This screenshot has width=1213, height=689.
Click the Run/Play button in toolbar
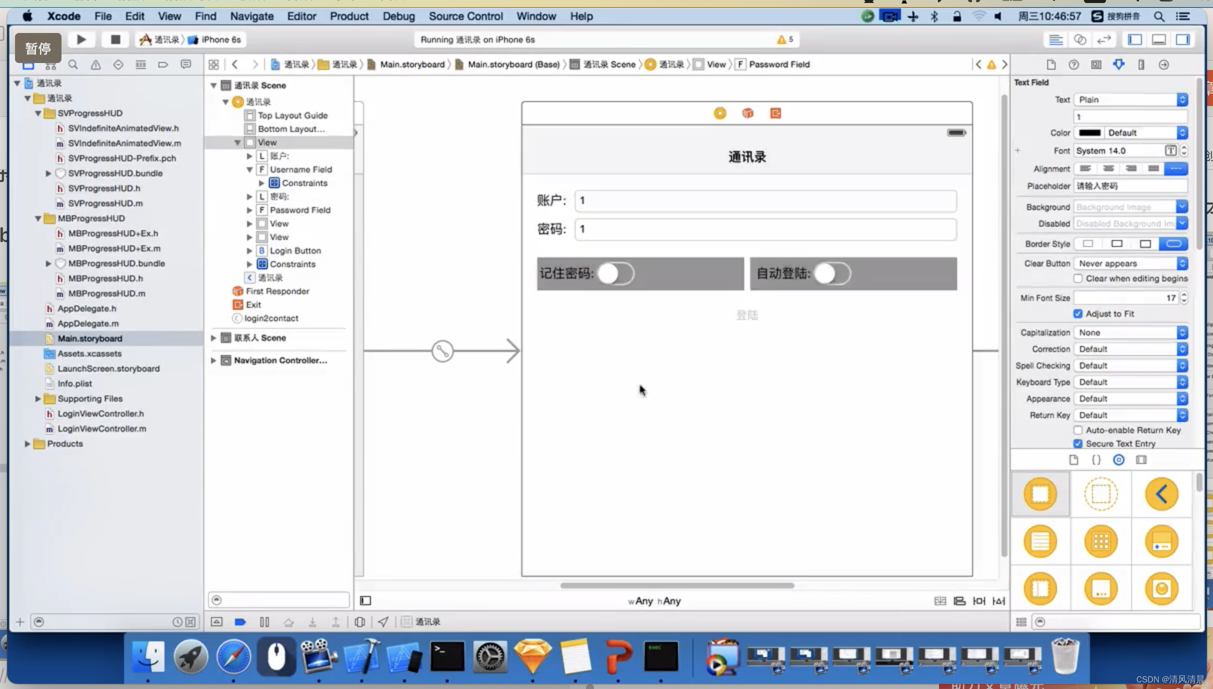[81, 39]
